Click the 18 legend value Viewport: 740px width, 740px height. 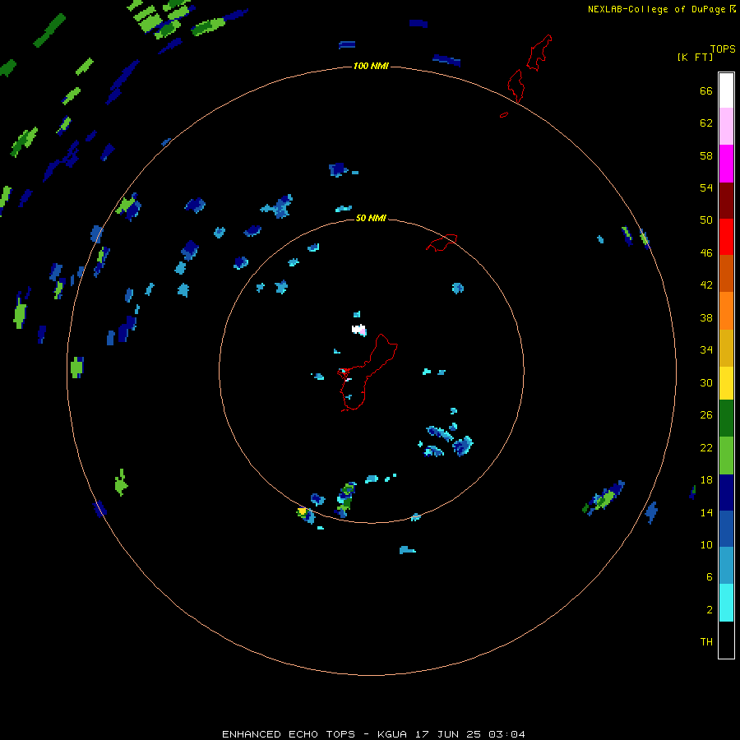[706, 480]
